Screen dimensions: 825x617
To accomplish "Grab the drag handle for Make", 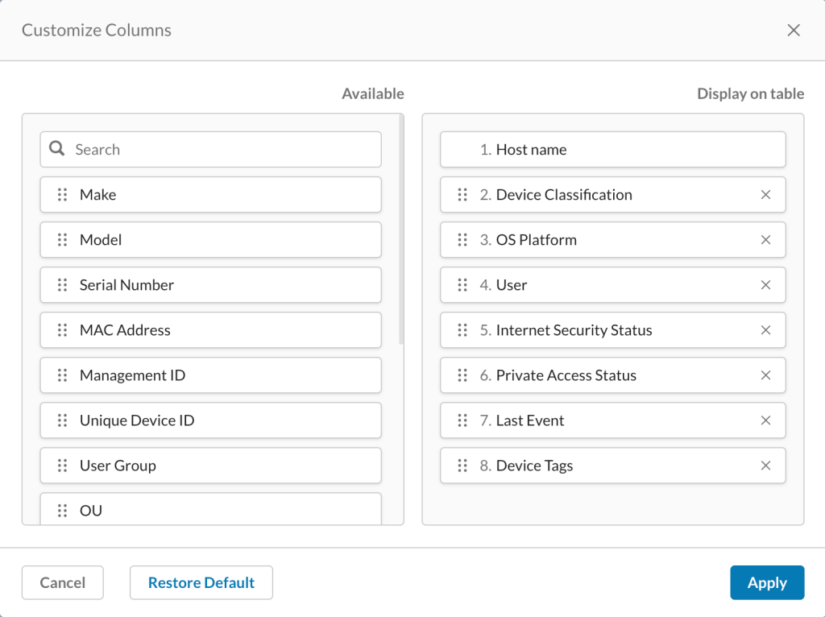I will coord(63,195).
